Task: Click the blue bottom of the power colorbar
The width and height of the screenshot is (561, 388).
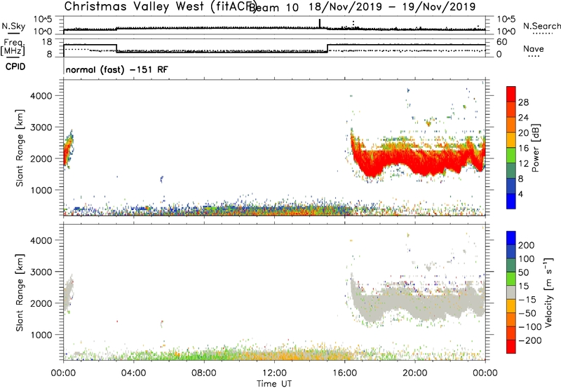Action: (511, 201)
